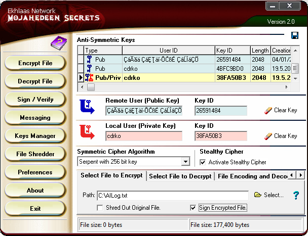308x236 pixels.
Task: Click keys list horizontal scroll right arrow
Action: 287,87
